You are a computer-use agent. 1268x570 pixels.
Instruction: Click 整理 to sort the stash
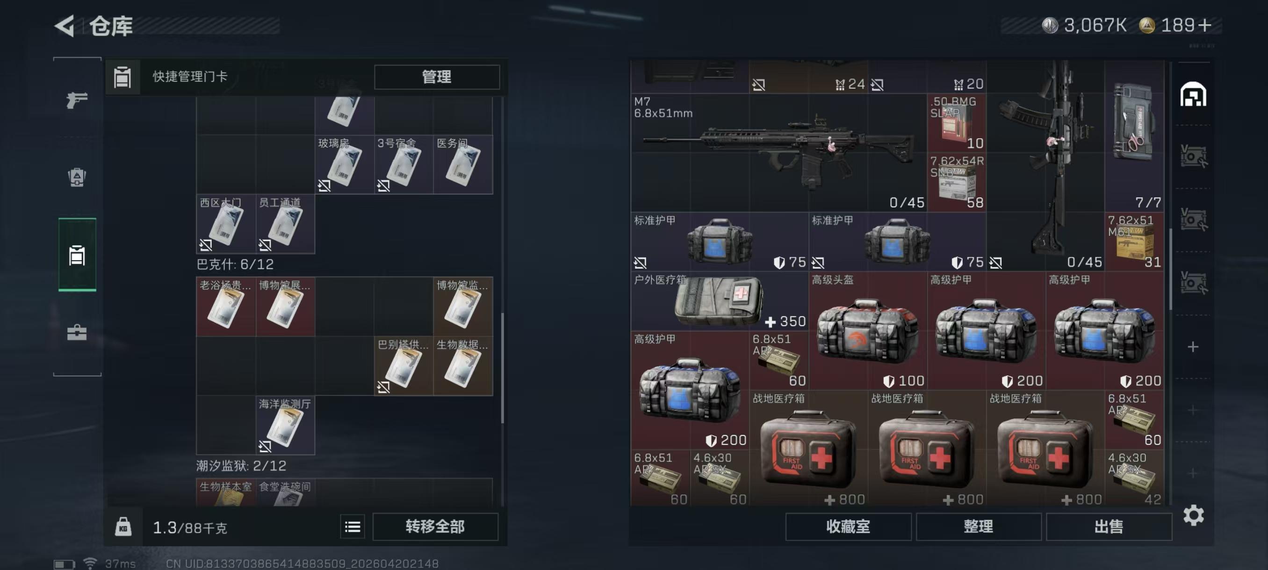pos(979,527)
